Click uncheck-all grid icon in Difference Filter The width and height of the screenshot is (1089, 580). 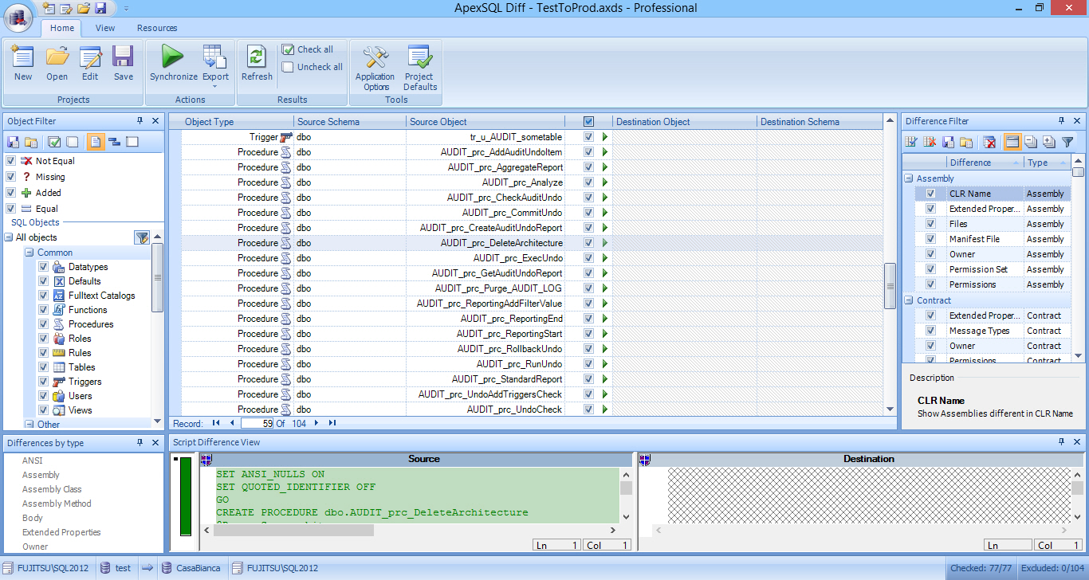click(x=930, y=142)
